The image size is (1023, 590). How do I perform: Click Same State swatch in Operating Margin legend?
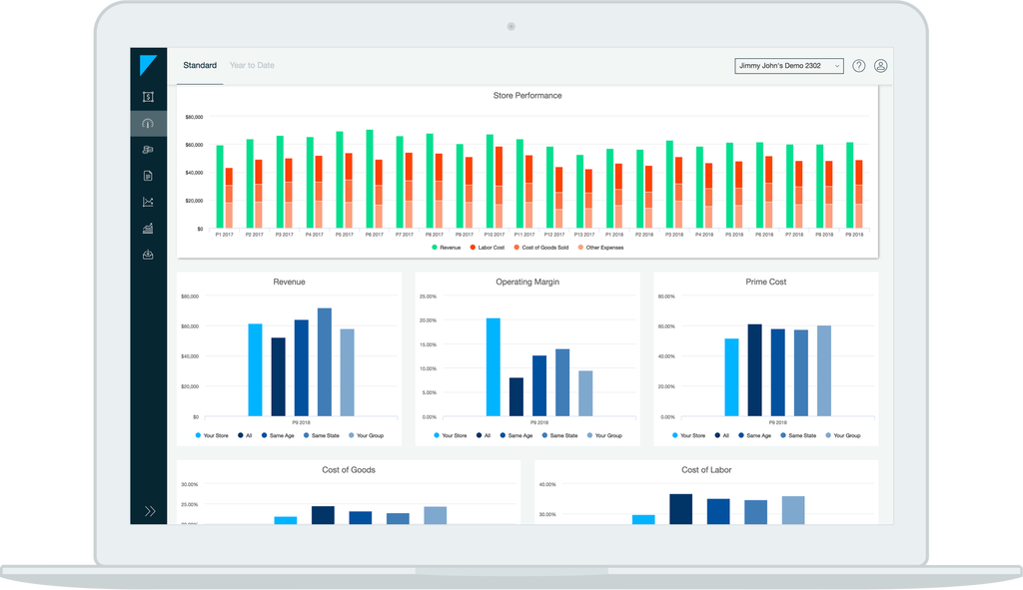[558, 435]
